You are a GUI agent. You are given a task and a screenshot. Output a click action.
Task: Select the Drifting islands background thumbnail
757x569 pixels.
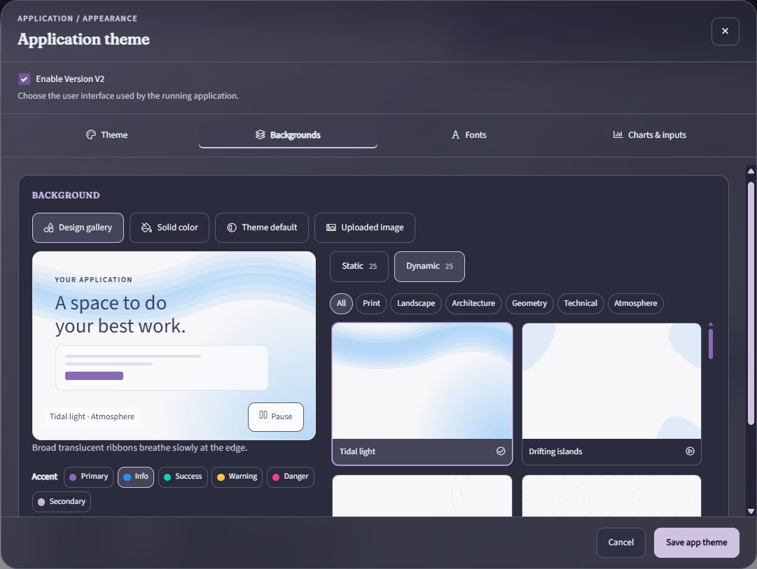point(611,394)
